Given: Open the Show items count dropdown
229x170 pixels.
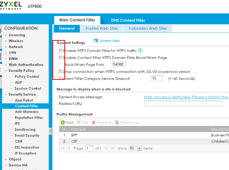Looking at the screenshot, I should click(139, 148).
